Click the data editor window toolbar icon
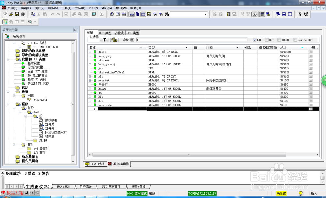The width and height of the screenshot is (326, 198). [x=143, y=14]
